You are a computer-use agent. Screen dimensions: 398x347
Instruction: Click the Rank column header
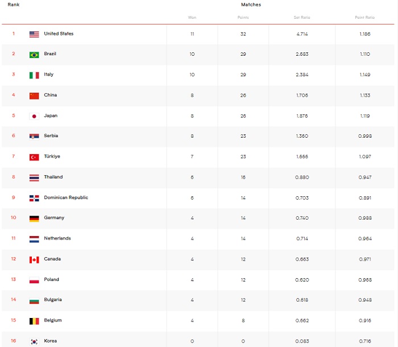[x=14, y=5]
